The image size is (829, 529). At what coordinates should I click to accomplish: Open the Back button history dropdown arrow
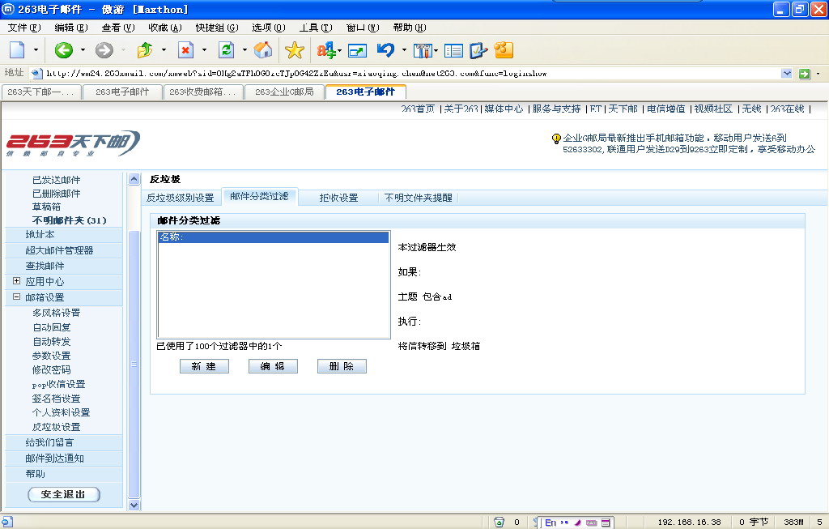tap(83, 50)
